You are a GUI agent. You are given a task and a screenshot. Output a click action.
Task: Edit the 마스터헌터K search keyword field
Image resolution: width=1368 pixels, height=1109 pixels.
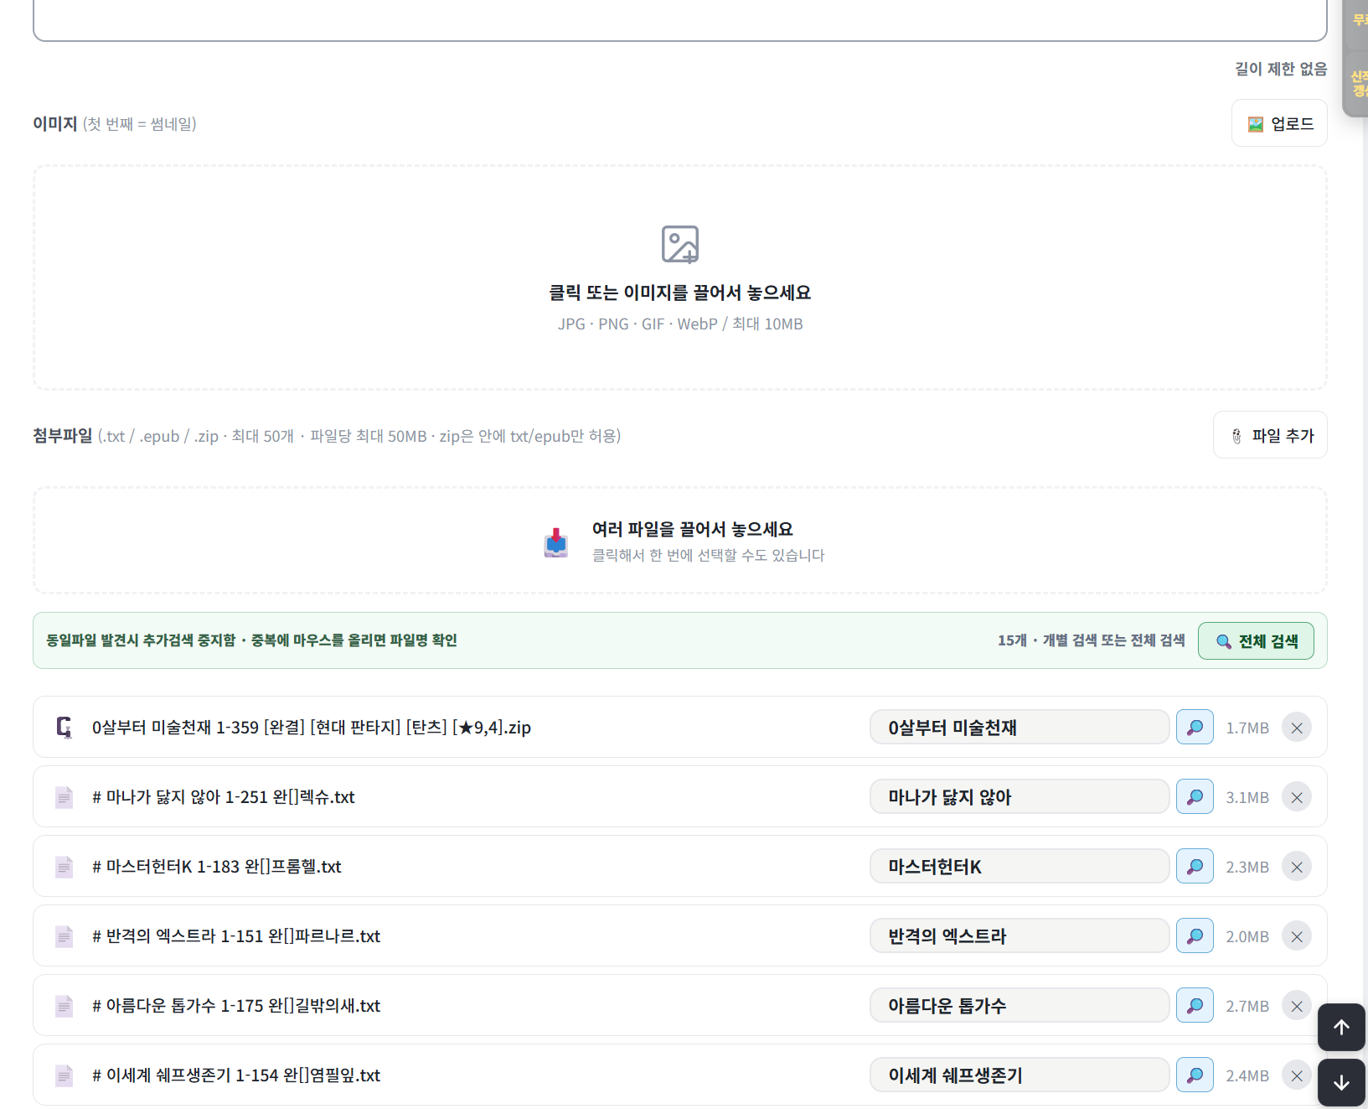1020,867
